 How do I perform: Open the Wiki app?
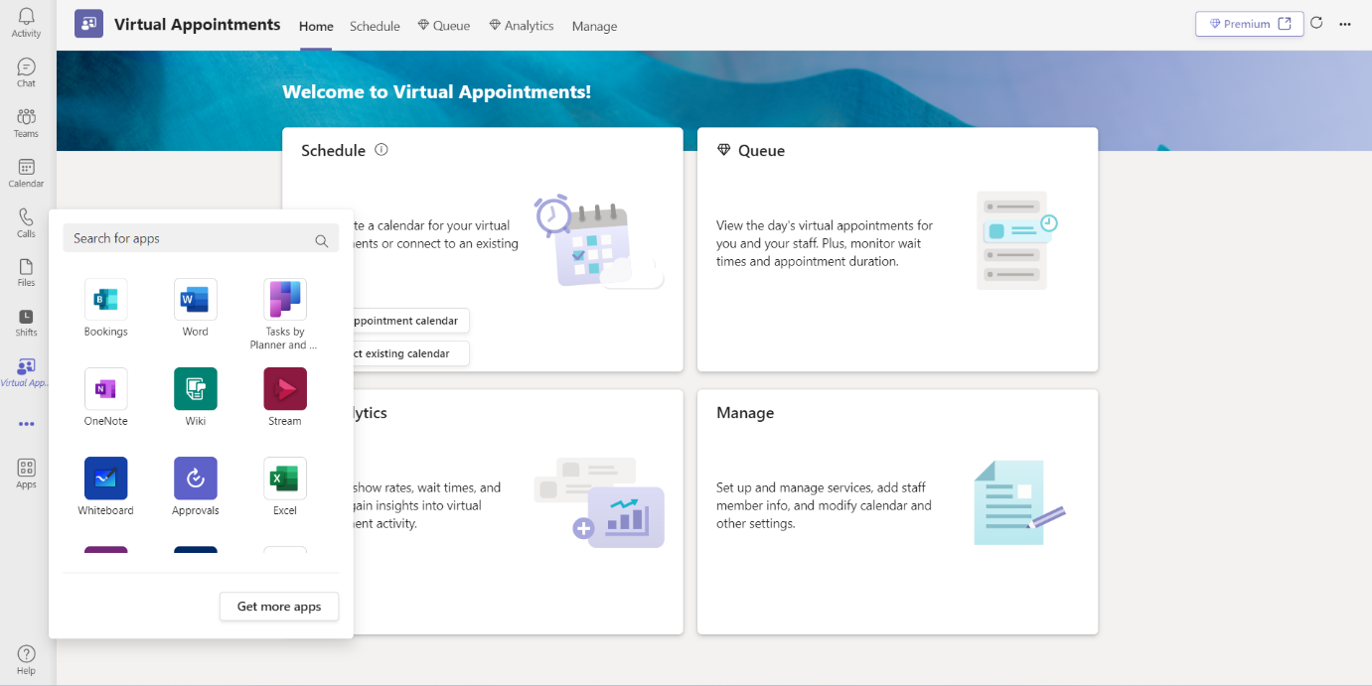tap(196, 397)
